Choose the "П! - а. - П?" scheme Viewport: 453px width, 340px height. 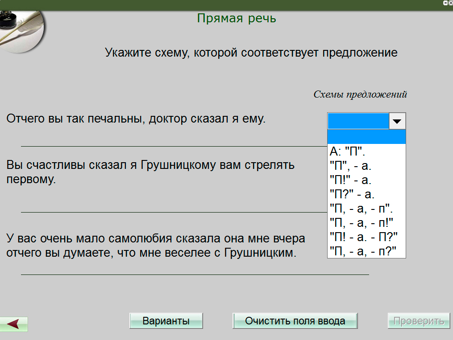[x=363, y=236]
